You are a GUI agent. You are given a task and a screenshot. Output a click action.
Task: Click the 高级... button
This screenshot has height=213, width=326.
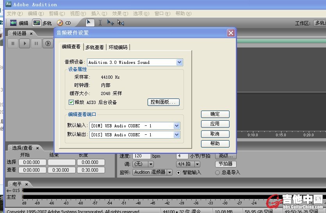(x=226, y=156)
